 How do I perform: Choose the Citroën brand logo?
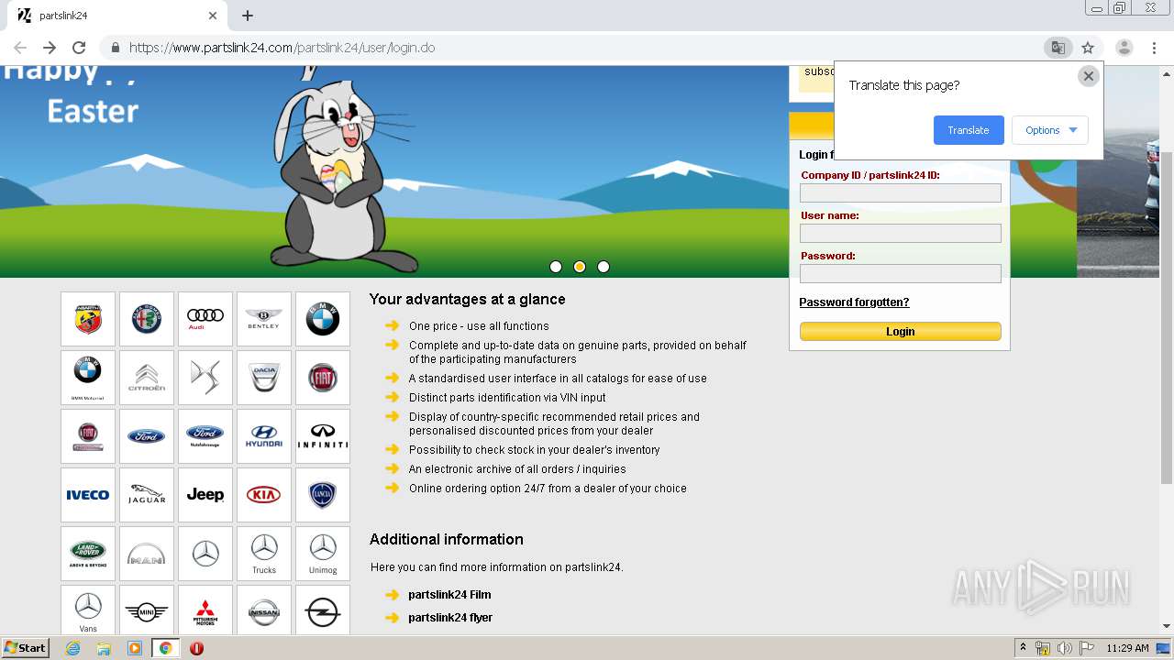point(147,378)
